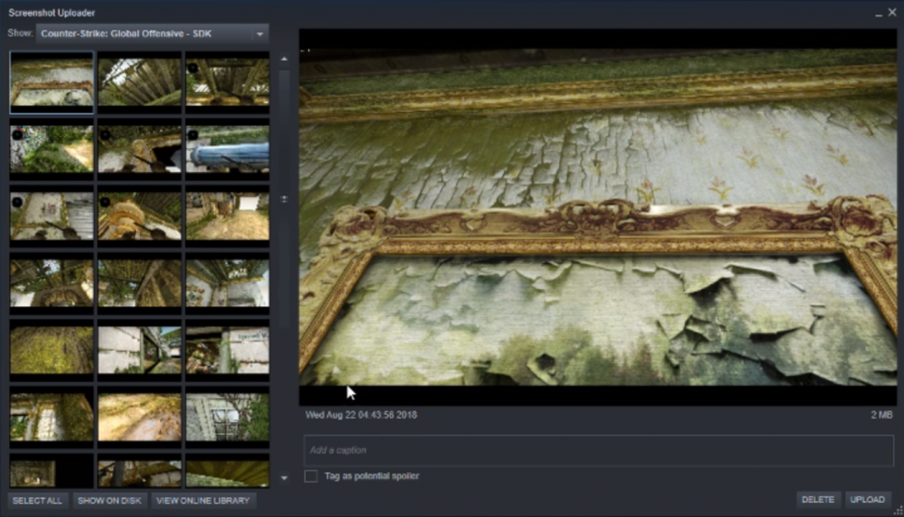Click the cloud icon on the top-right thumbnail
This screenshot has width=904, height=517.
coord(193,67)
